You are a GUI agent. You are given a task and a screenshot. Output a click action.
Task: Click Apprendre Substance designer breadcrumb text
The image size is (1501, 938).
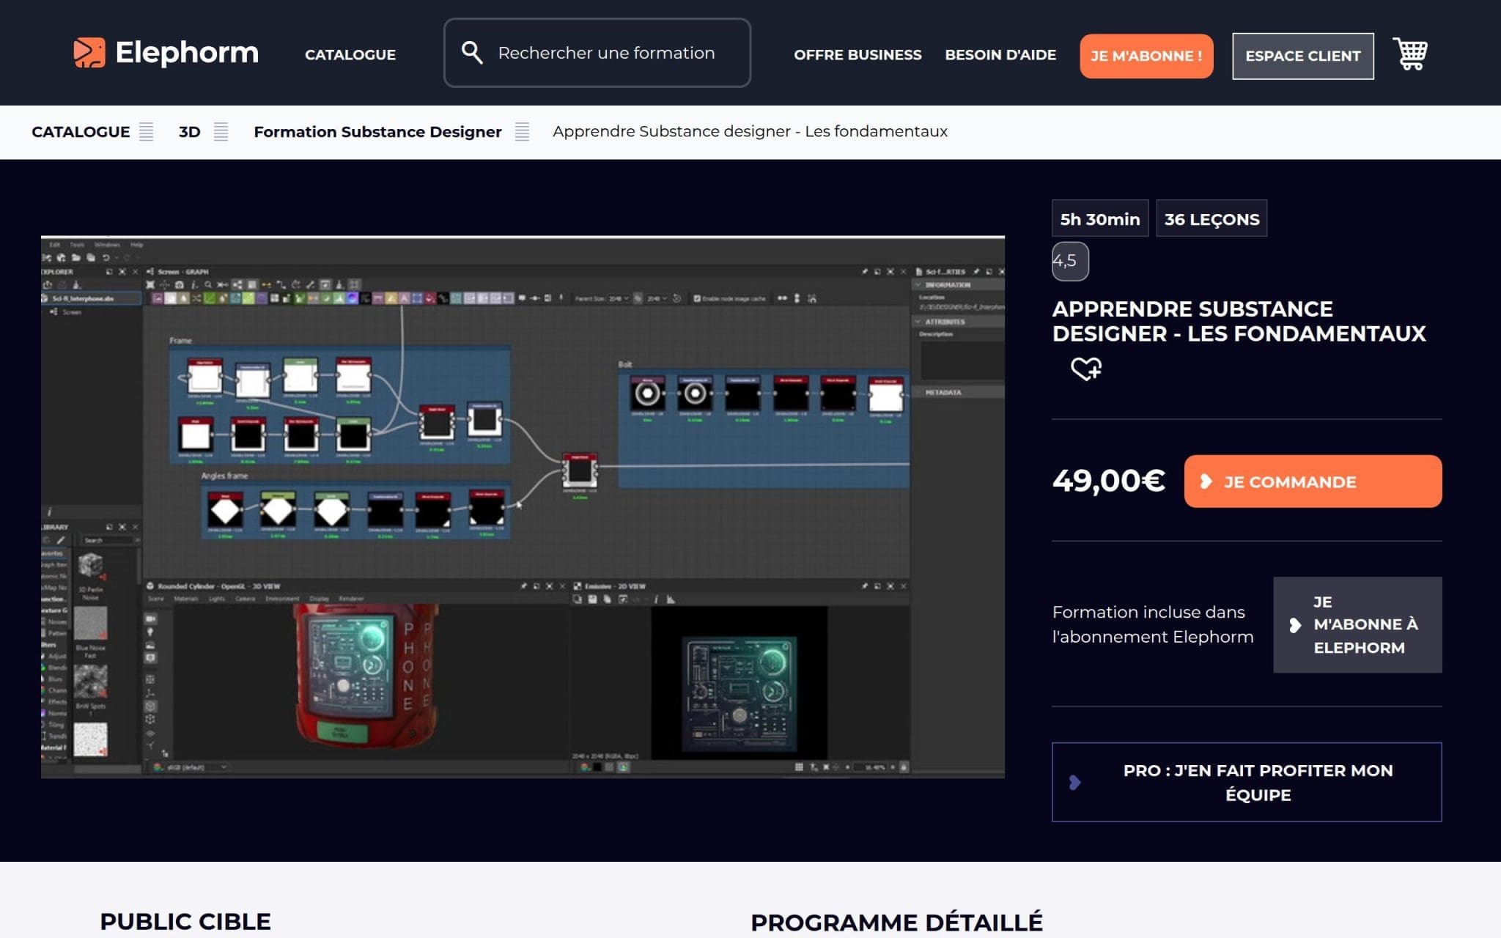tap(750, 131)
